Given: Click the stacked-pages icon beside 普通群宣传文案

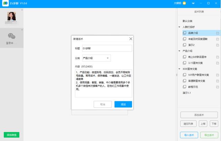Looking at the screenshot, I should pyautogui.click(x=184, y=81).
